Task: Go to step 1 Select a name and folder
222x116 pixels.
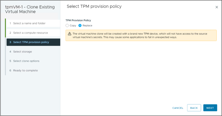Action: pyautogui.click(x=29, y=23)
